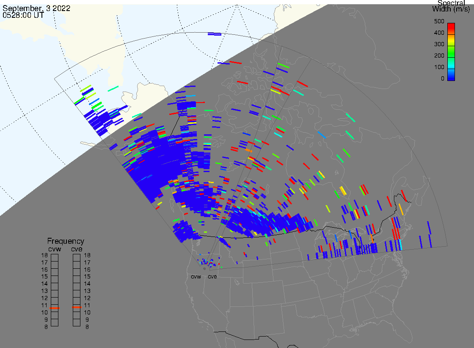Click the 'cve' radar station label on map
This screenshot has width=474, height=348.
coord(212,277)
